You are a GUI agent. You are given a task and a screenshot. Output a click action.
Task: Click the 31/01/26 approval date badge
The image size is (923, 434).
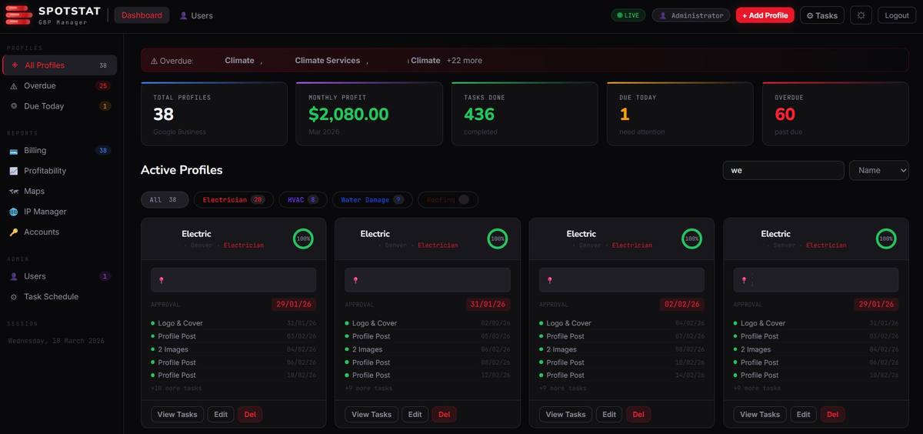point(488,305)
